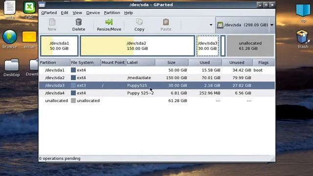Click the ext4 color swatch for /dev/sda1
This screenshot has height=176, width=313.
click(x=73, y=70)
